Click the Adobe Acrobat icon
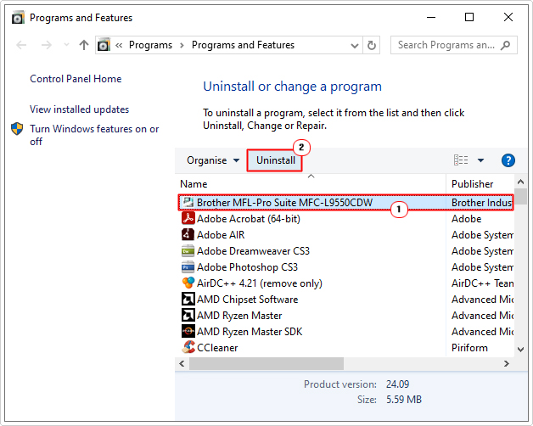Screen dimensions: 533x426 click(188, 219)
